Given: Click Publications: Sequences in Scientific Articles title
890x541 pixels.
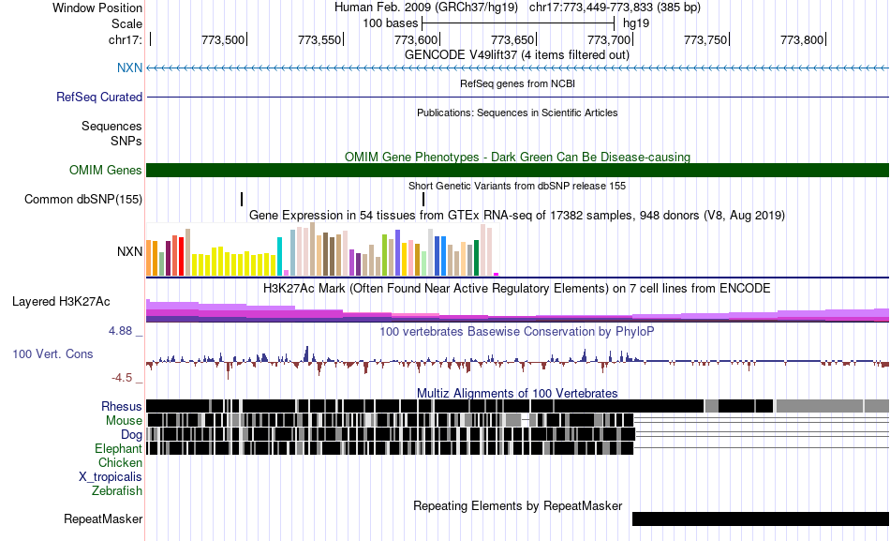Looking at the screenshot, I should tap(517, 113).
